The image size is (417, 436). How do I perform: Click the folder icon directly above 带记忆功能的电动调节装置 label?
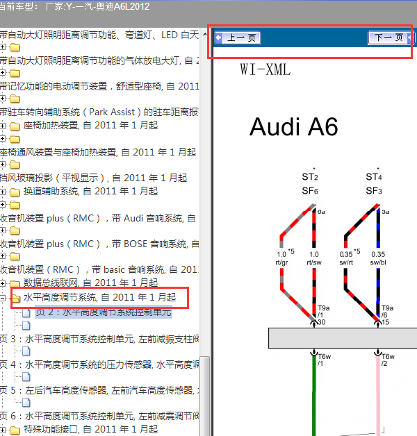15,73
